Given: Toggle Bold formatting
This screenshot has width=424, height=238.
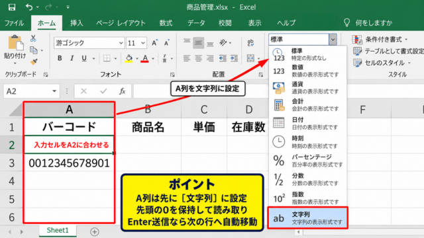Looking at the screenshot, I should coord(60,58).
